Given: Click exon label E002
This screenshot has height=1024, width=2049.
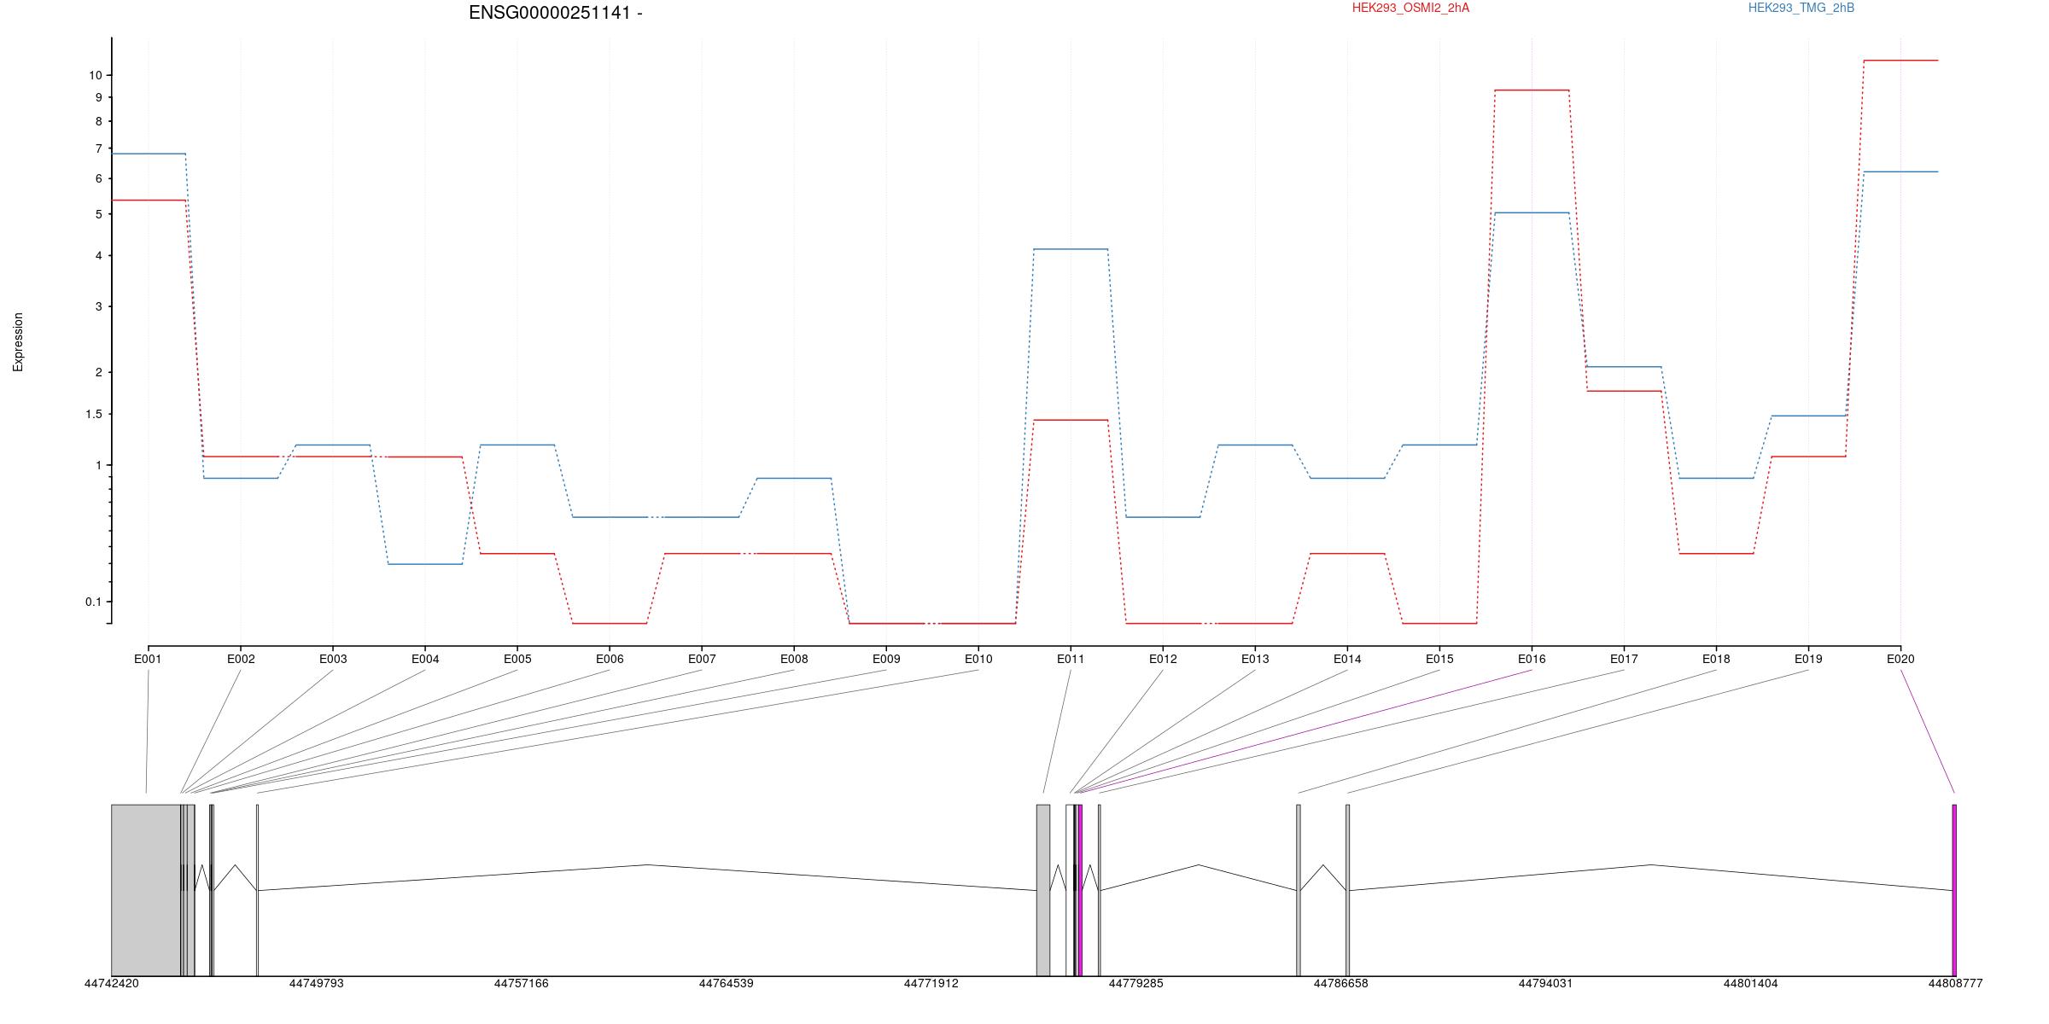Looking at the screenshot, I should pos(241,659).
